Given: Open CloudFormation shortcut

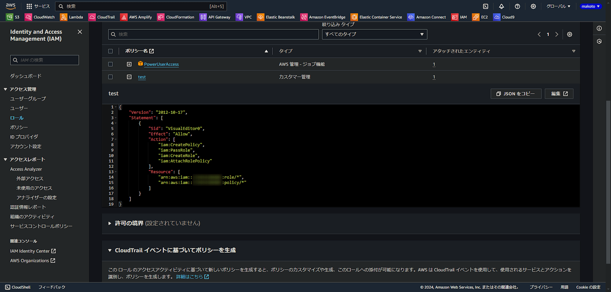Looking at the screenshot, I should point(176,17).
